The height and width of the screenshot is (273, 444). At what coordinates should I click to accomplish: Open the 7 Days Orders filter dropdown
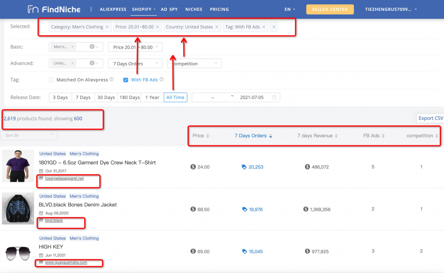(135, 63)
